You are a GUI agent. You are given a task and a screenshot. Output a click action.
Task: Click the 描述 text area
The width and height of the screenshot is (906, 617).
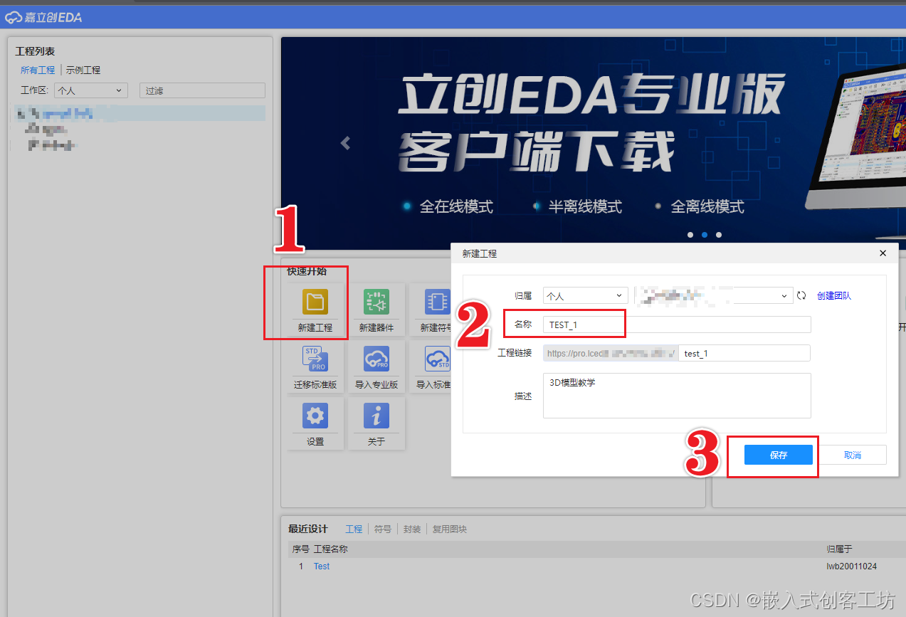point(677,396)
